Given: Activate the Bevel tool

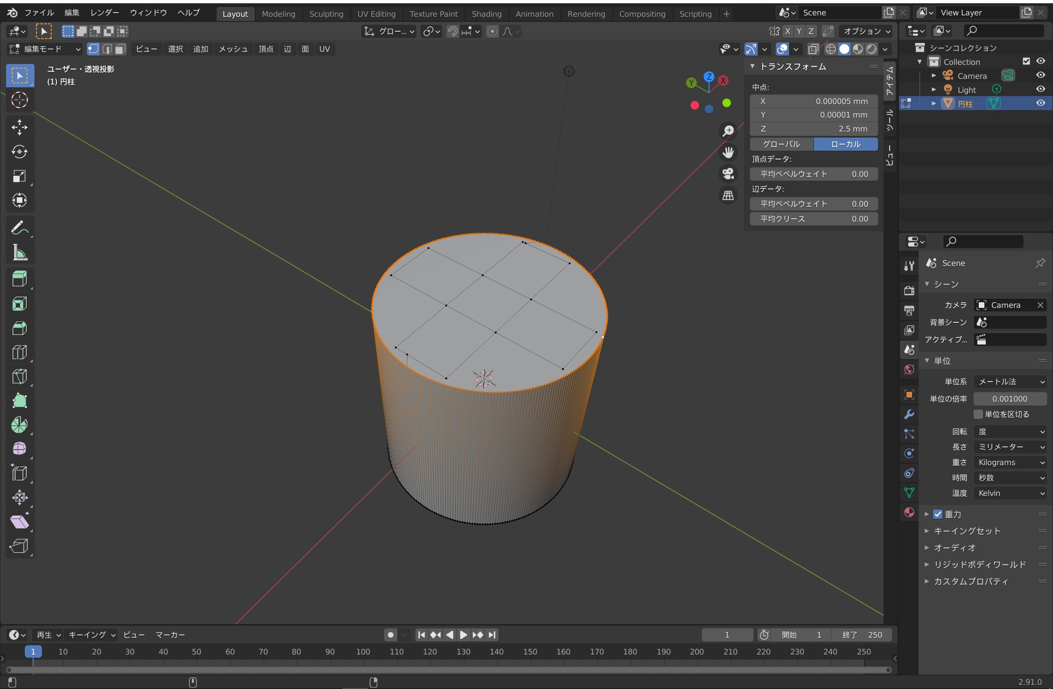Looking at the screenshot, I should (x=19, y=328).
